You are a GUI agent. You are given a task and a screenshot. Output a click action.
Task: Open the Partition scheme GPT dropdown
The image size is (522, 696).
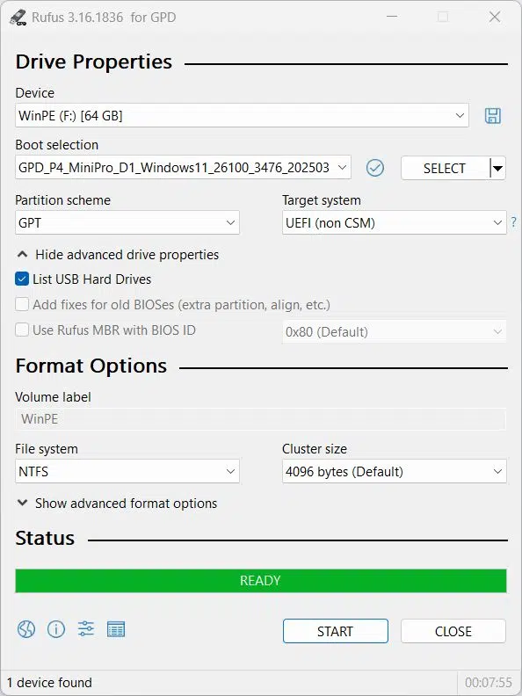click(x=127, y=222)
